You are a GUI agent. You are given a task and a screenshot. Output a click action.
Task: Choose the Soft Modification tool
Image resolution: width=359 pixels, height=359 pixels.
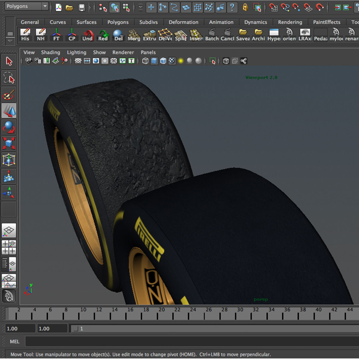pos(9,176)
